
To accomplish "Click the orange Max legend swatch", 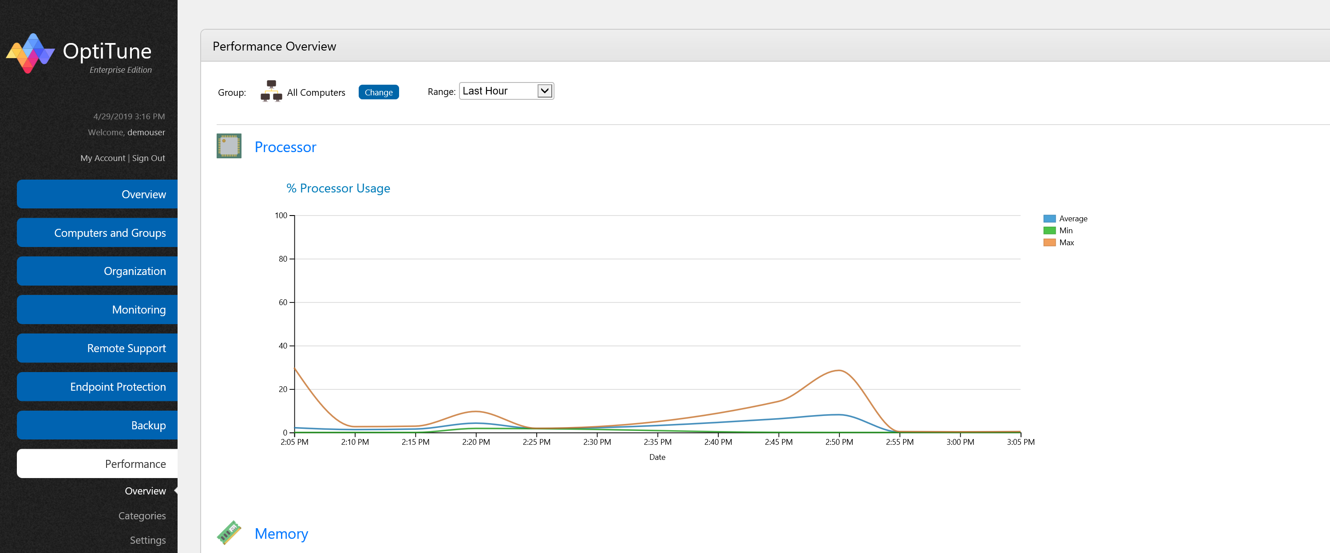I will (x=1049, y=243).
